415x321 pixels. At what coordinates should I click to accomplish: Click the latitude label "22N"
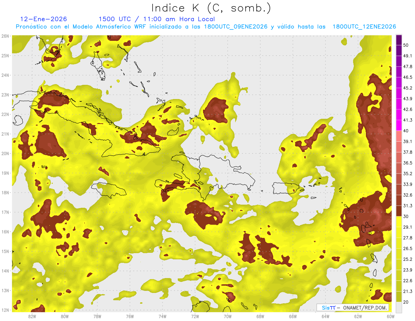[x=5, y=114]
